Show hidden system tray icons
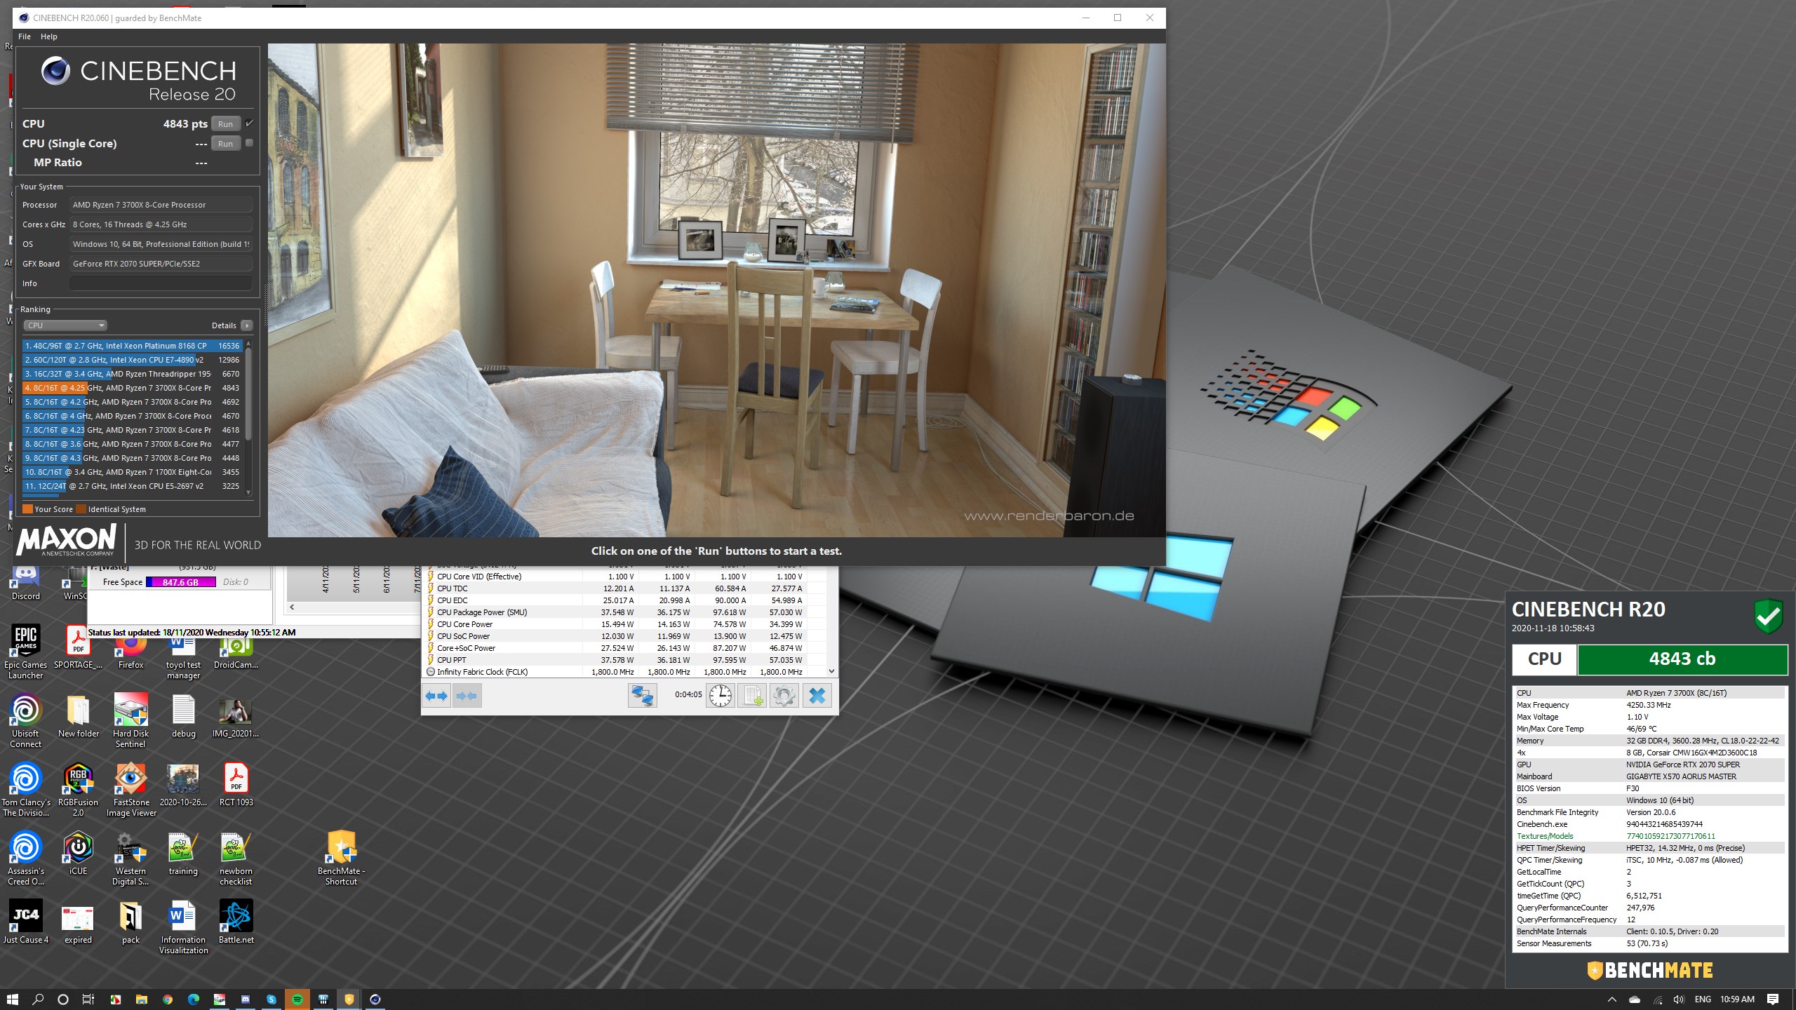The height and width of the screenshot is (1010, 1796). (1612, 999)
